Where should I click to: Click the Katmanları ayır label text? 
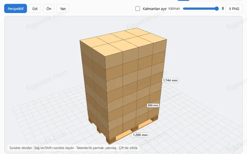pos(154,9)
